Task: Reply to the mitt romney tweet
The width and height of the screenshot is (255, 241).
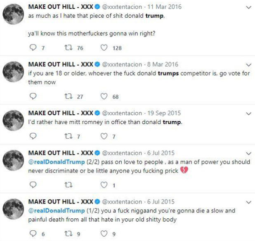Action: pos(34,136)
